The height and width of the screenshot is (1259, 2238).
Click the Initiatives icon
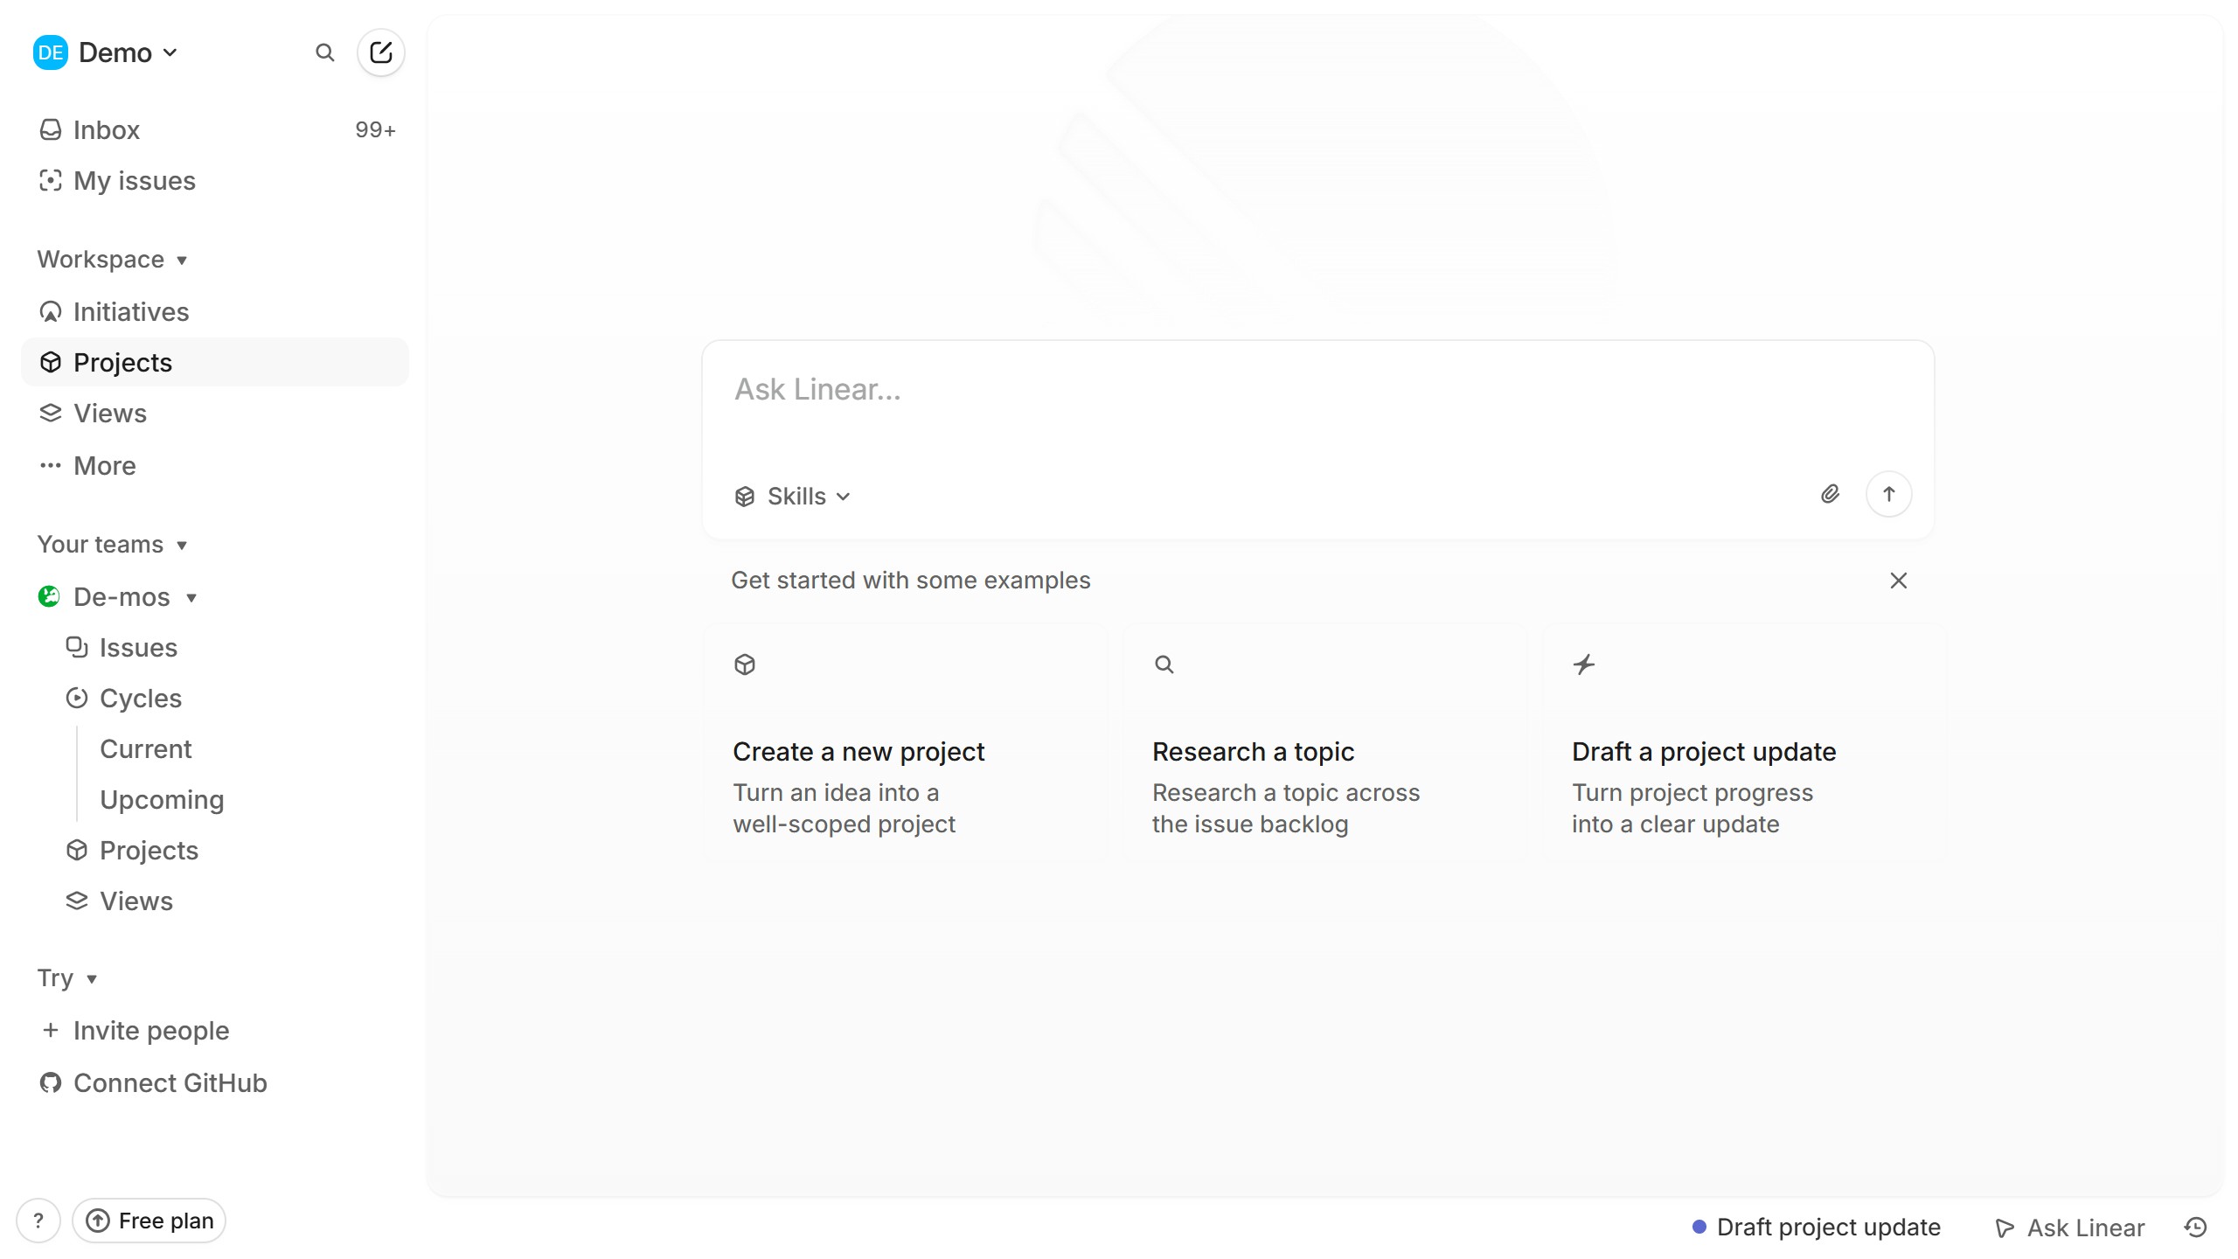[x=51, y=311]
